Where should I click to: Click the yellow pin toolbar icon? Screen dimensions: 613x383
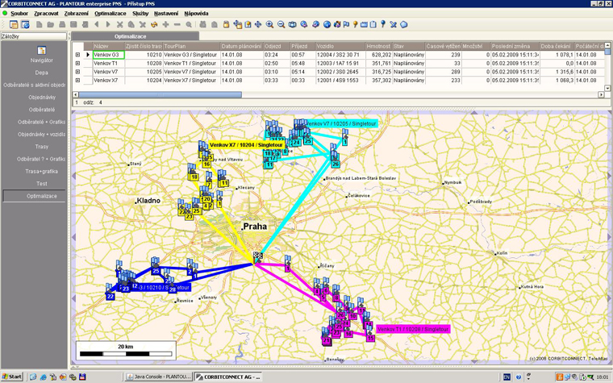(x=356, y=25)
